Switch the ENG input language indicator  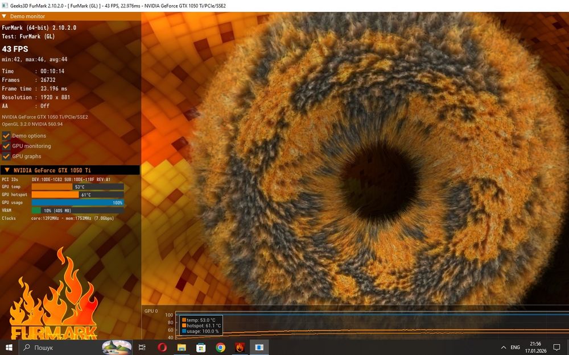click(516, 348)
